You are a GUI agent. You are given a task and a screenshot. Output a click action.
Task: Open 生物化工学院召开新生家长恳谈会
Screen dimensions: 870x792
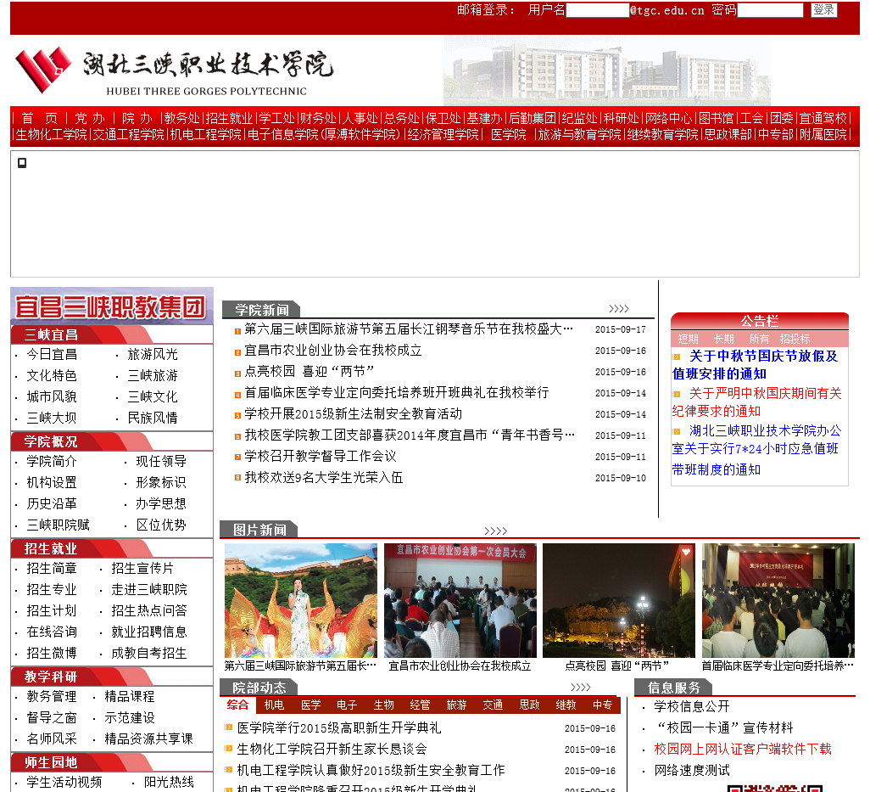pyautogui.click(x=332, y=750)
